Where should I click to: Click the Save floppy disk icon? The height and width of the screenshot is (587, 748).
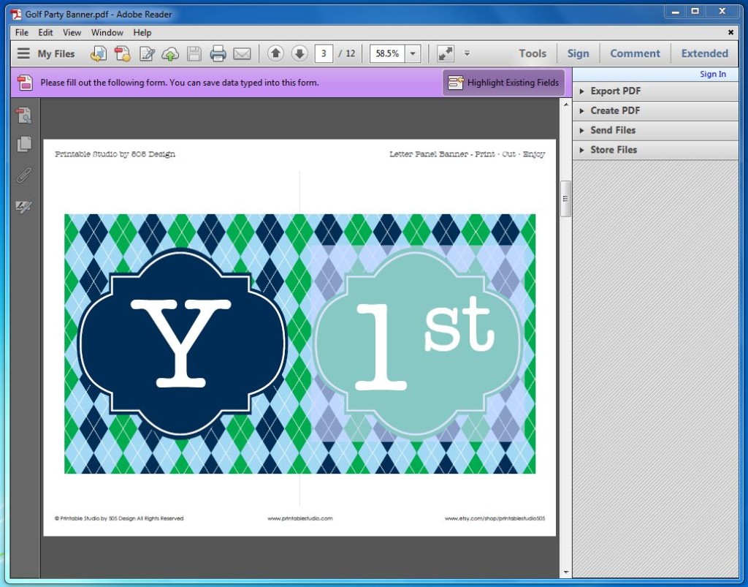click(194, 53)
